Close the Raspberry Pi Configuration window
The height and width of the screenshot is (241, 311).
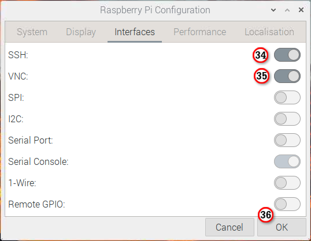pyautogui.click(x=301, y=10)
